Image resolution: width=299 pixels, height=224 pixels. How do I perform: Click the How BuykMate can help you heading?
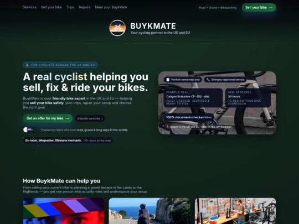click(61, 180)
